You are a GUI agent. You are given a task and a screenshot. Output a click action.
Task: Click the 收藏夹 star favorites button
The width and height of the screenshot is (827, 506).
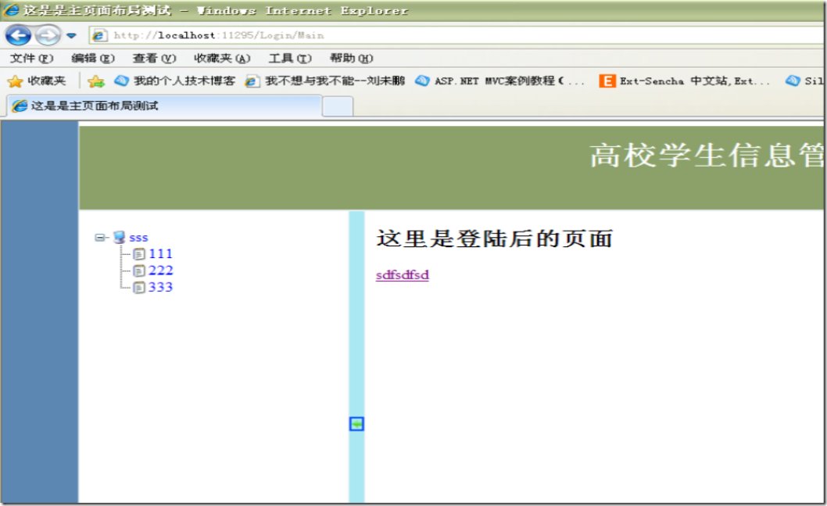point(37,81)
